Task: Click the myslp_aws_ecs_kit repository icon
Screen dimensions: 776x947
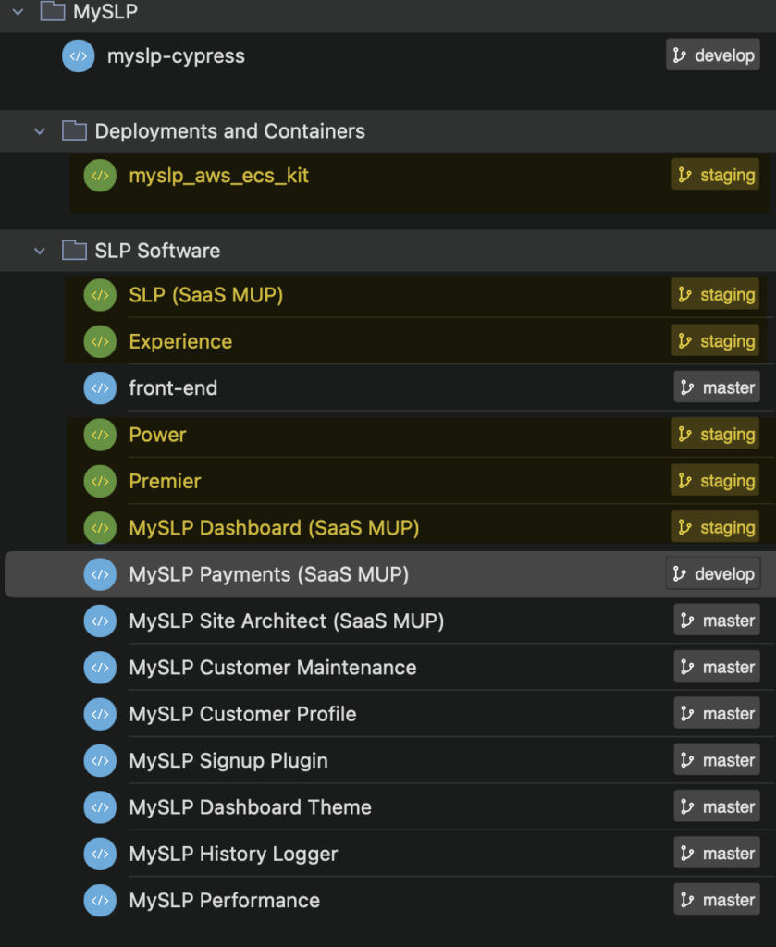Action: [100, 176]
